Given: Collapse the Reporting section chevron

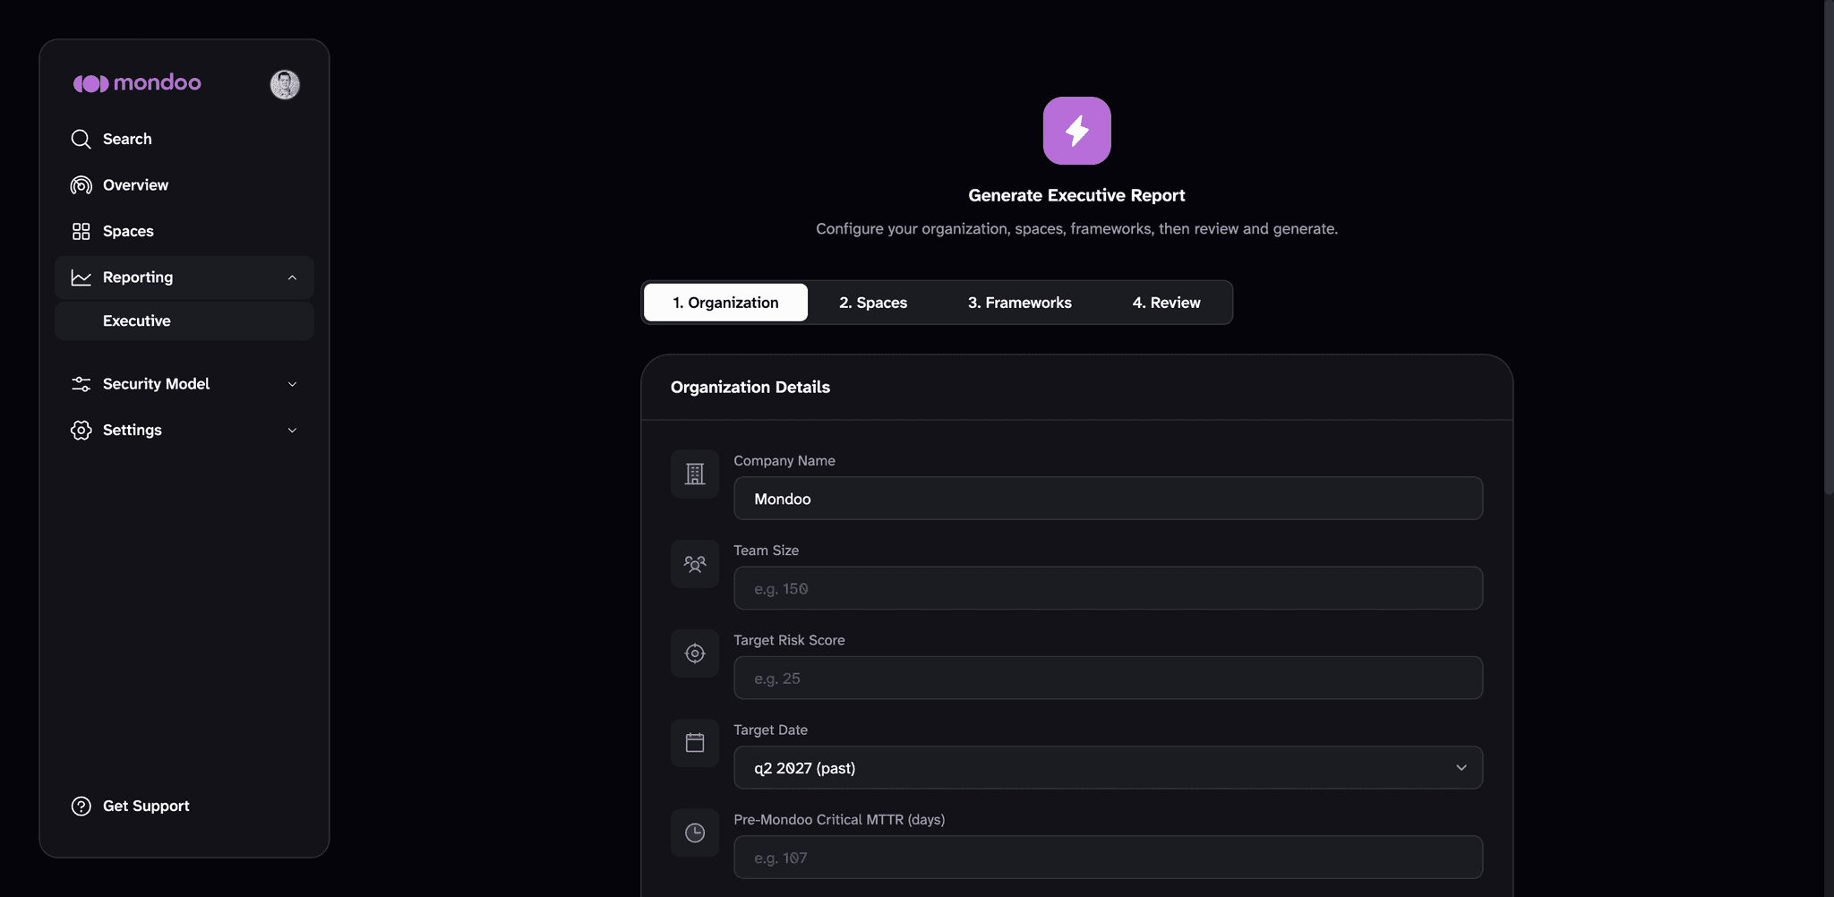Looking at the screenshot, I should pos(292,278).
